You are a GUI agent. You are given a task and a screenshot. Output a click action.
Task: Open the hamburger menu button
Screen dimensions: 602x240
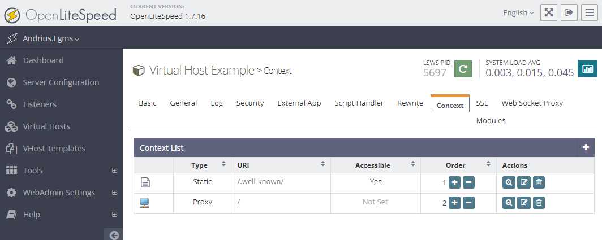[590, 12]
